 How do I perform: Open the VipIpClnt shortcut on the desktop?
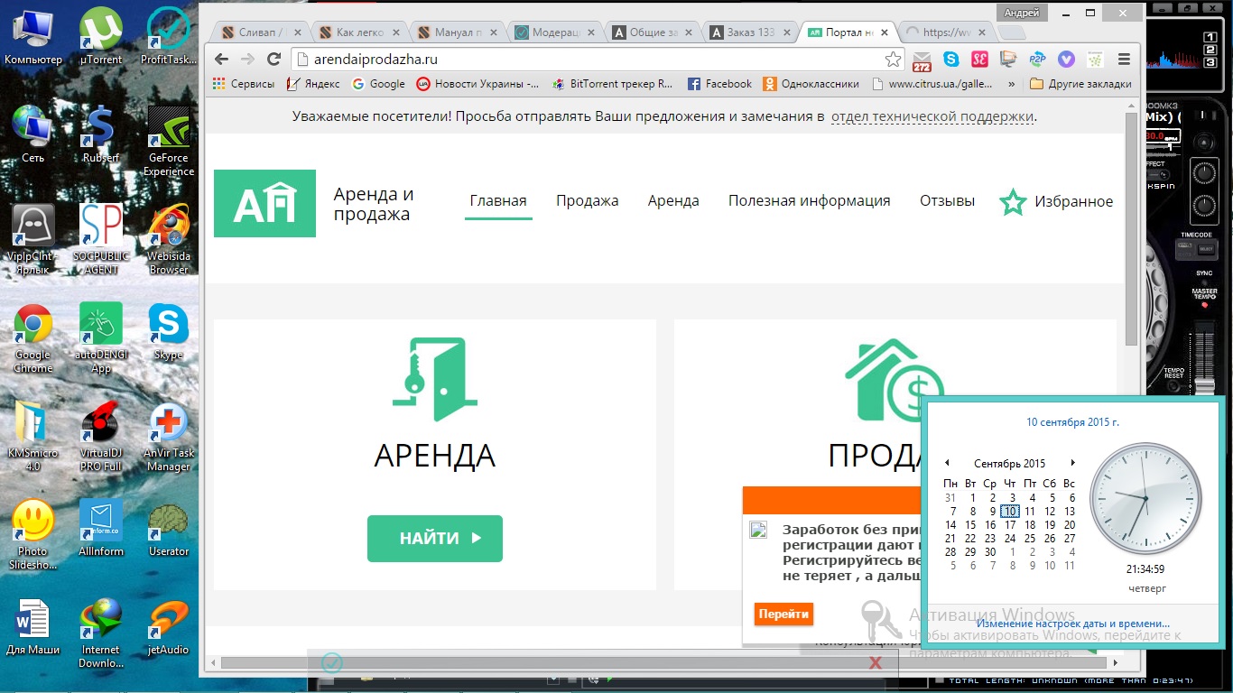pyautogui.click(x=33, y=238)
